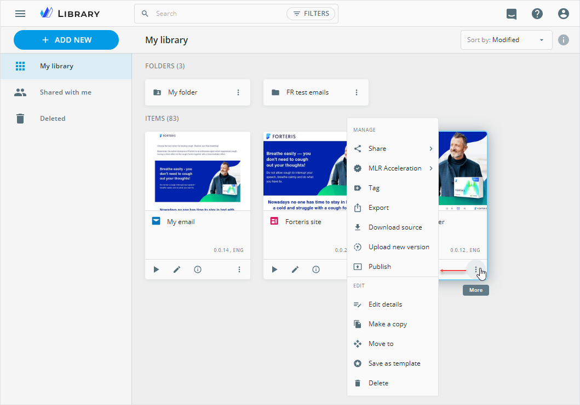Select Export from the context menu
This screenshot has height=405, width=580.
click(x=378, y=208)
